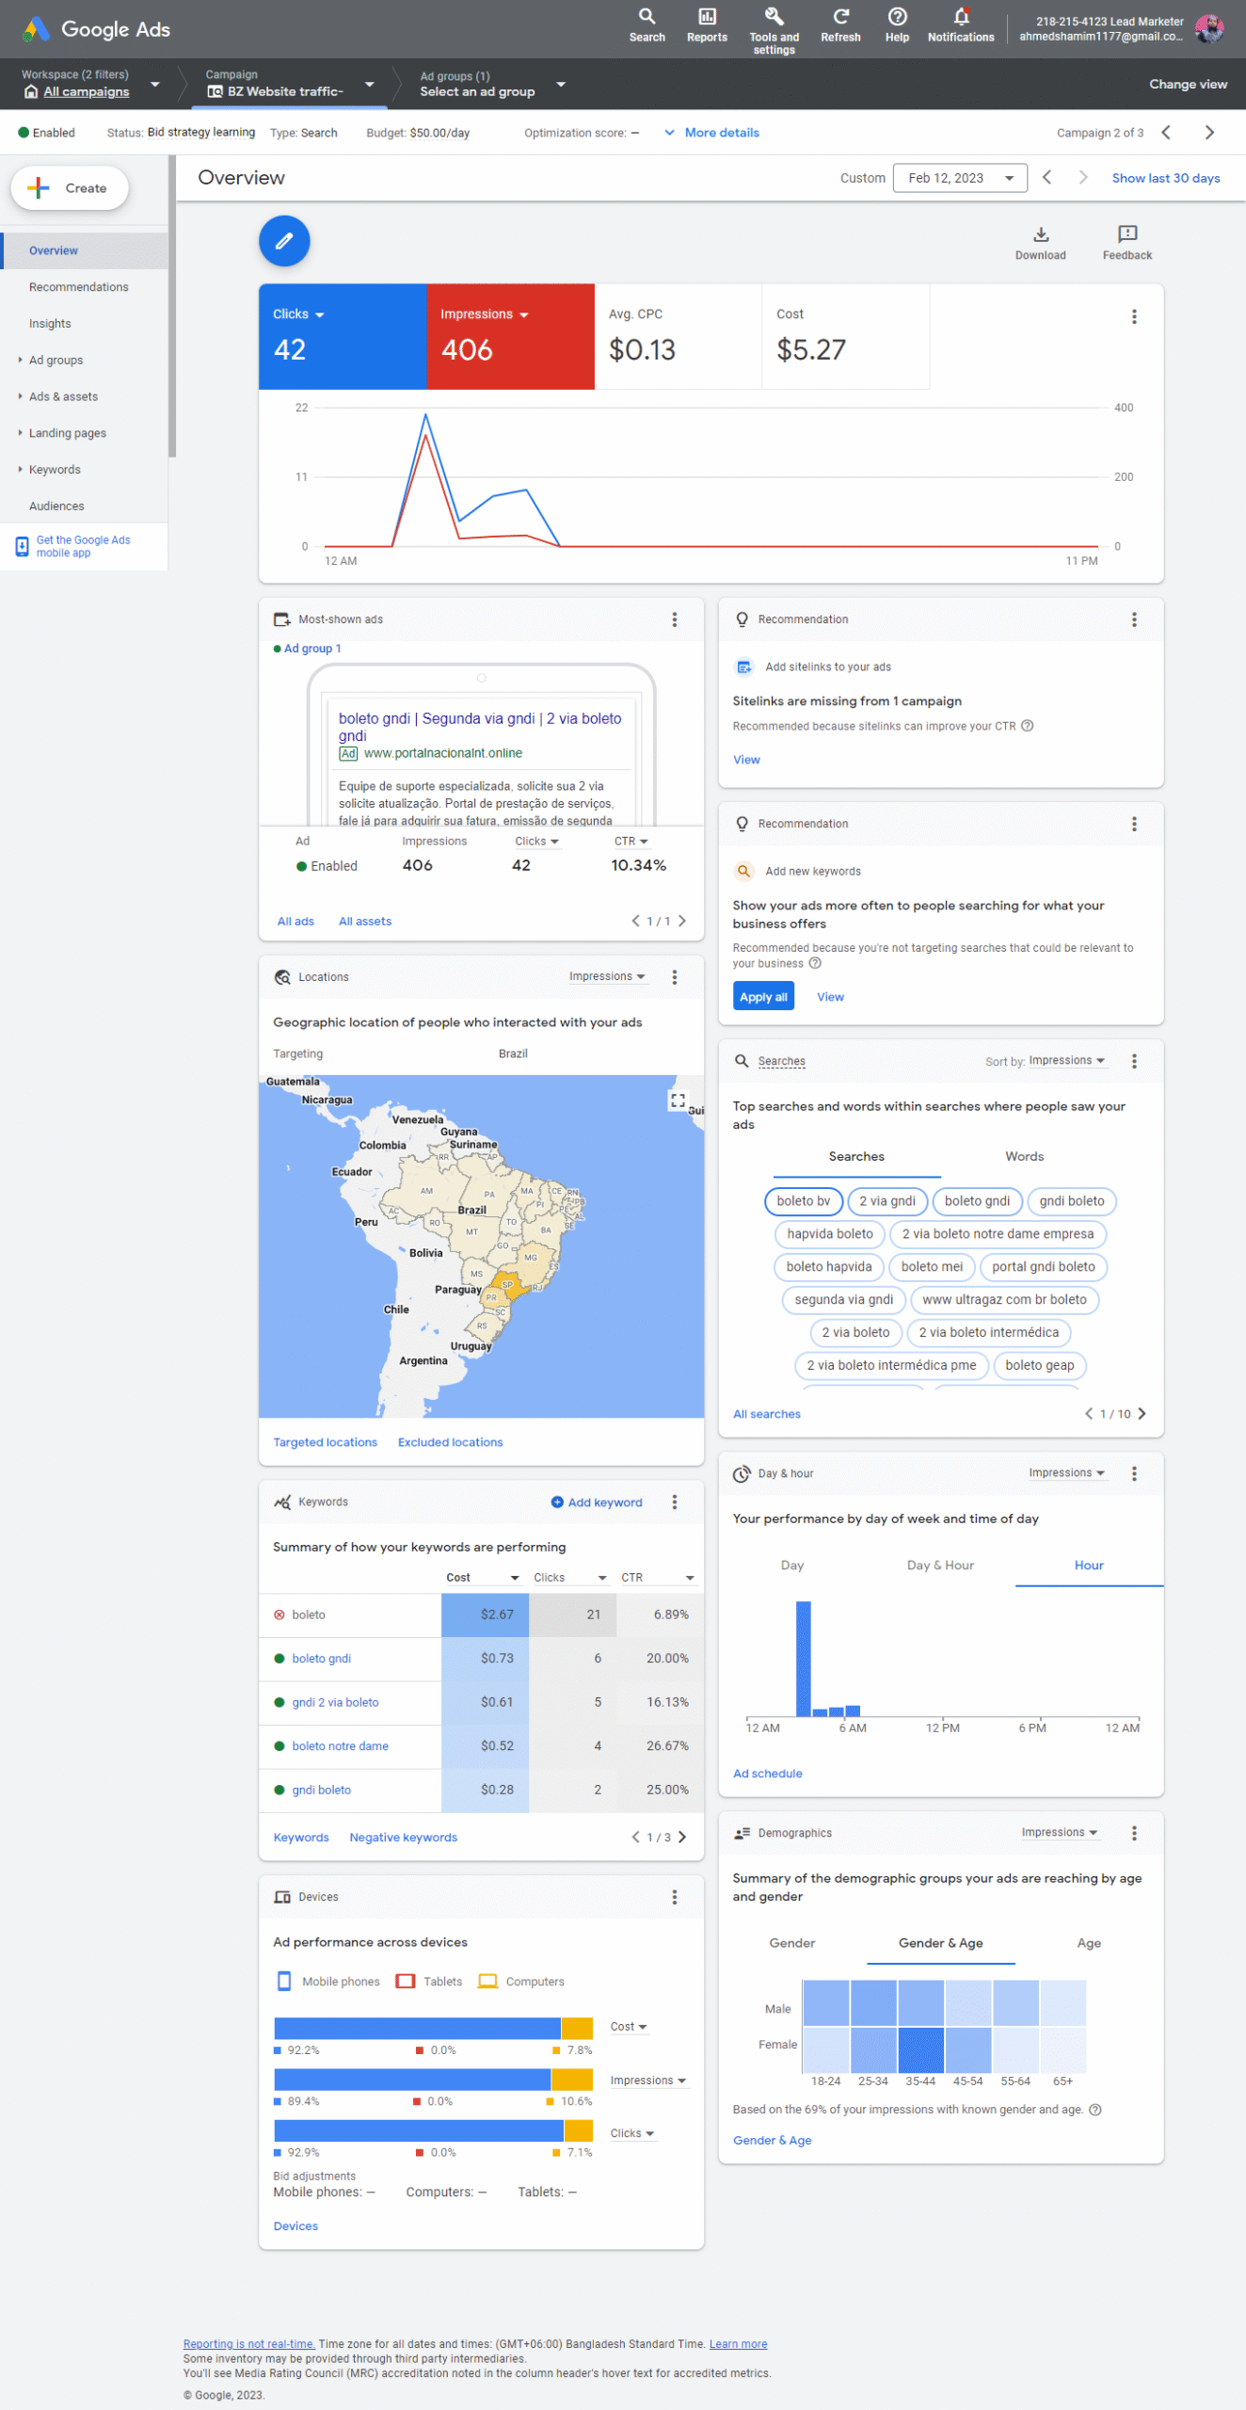Open the Negative keywords link
This screenshot has width=1246, height=2410.
(x=403, y=1837)
